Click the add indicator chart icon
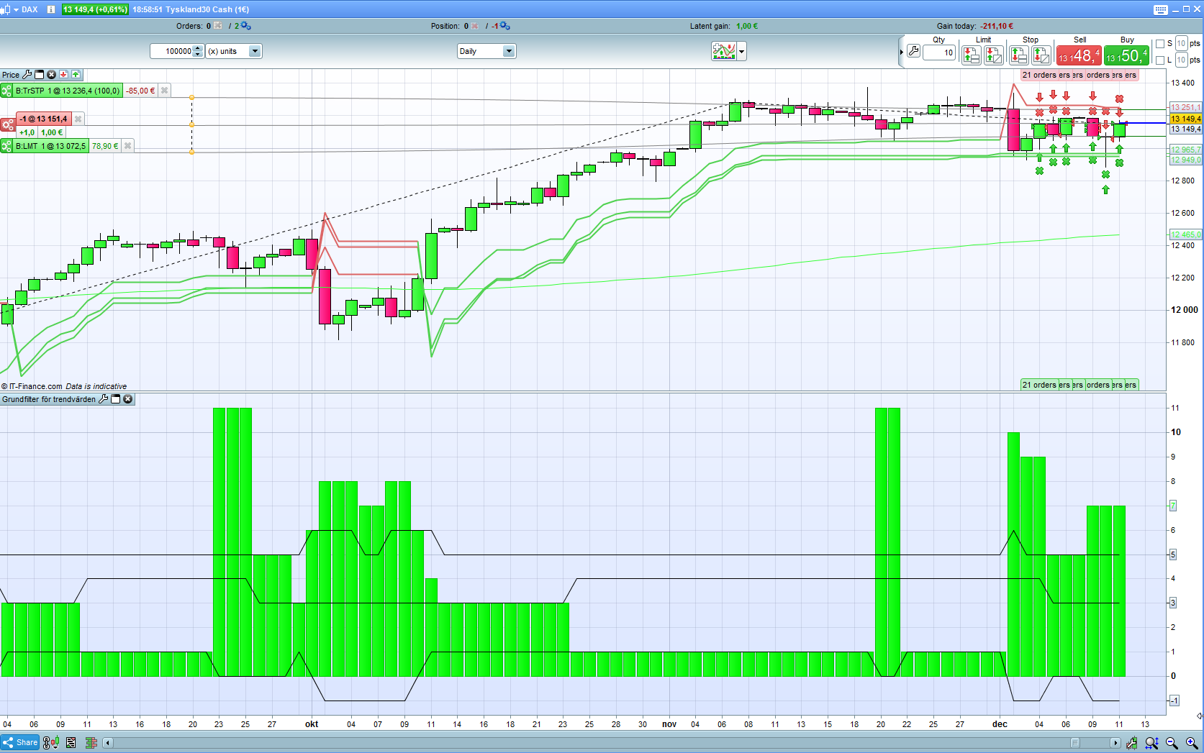1204x753 pixels. (x=724, y=51)
